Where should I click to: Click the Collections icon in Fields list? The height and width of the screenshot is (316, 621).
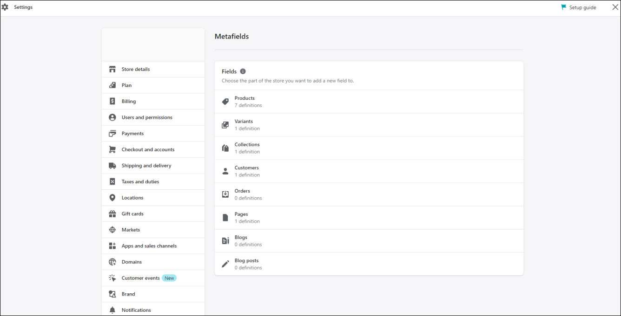pos(225,148)
